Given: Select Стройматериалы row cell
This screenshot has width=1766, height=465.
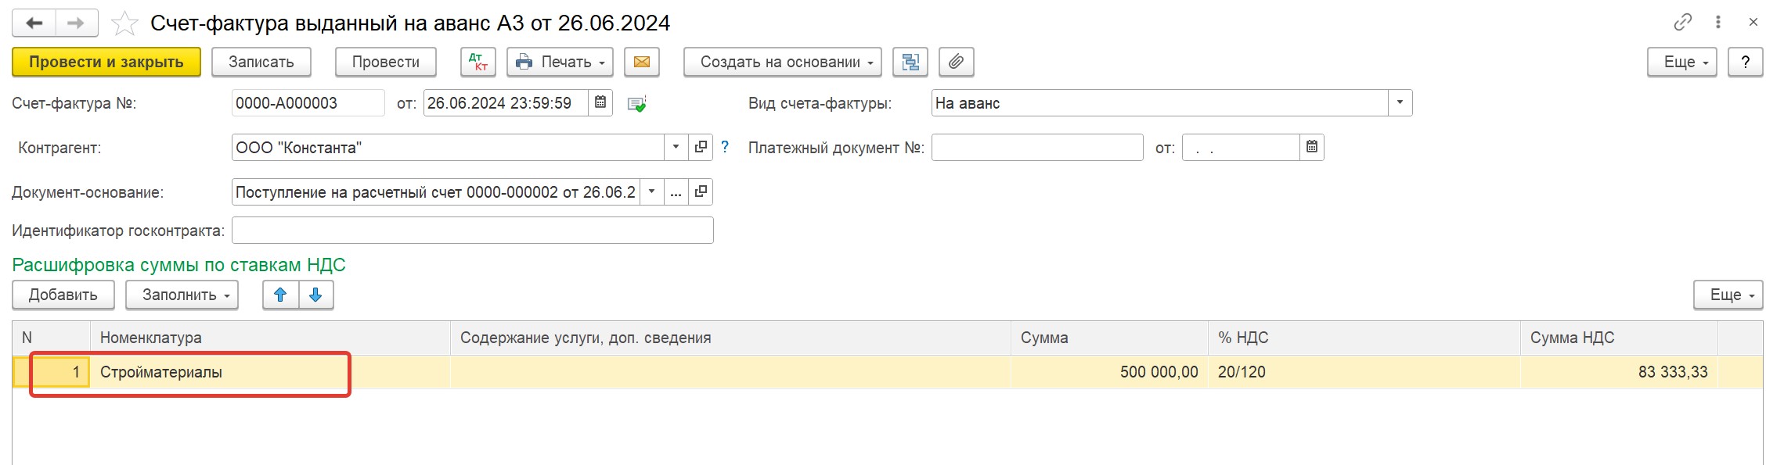Looking at the screenshot, I should tap(270, 372).
